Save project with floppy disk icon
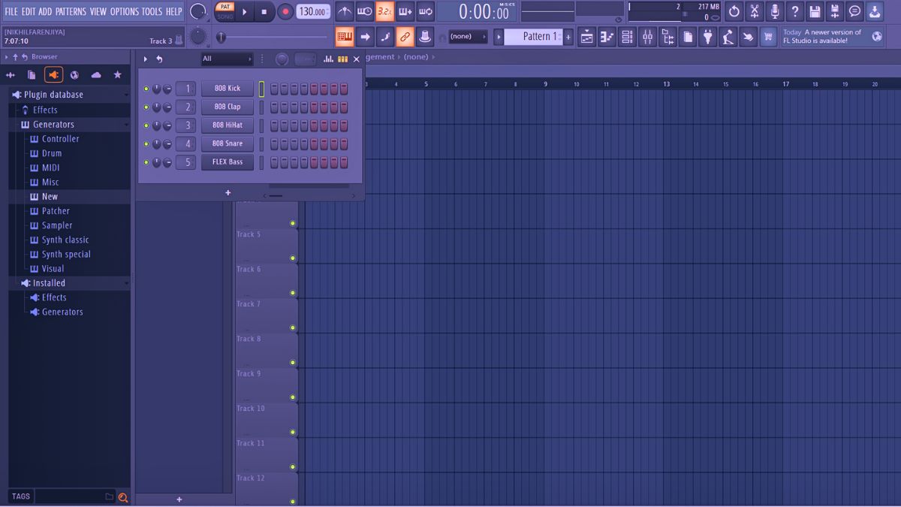The image size is (901, 507). click(x=815, y=11)
